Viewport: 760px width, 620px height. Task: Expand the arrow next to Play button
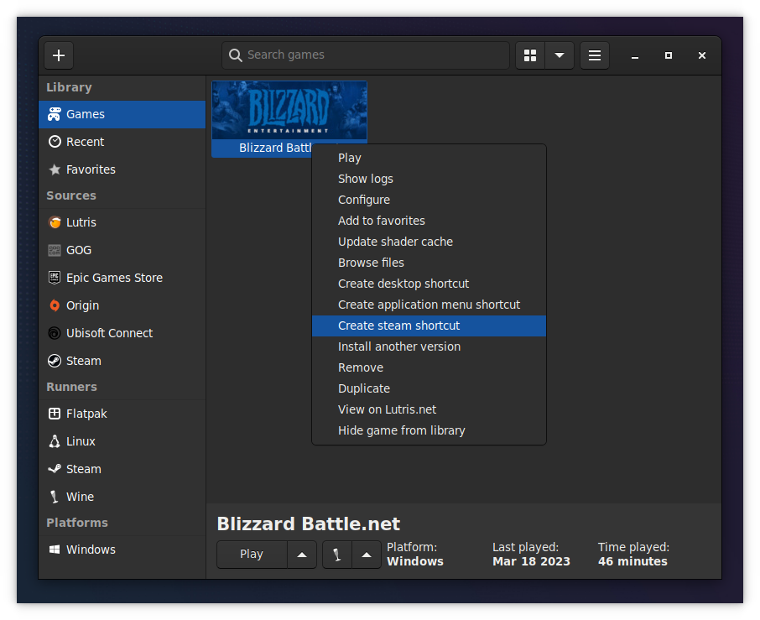tap(302, 555)
